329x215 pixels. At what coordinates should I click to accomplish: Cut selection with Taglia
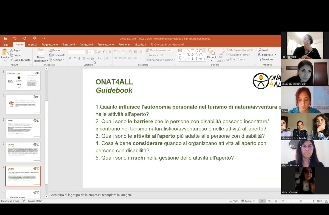point(15,50)
